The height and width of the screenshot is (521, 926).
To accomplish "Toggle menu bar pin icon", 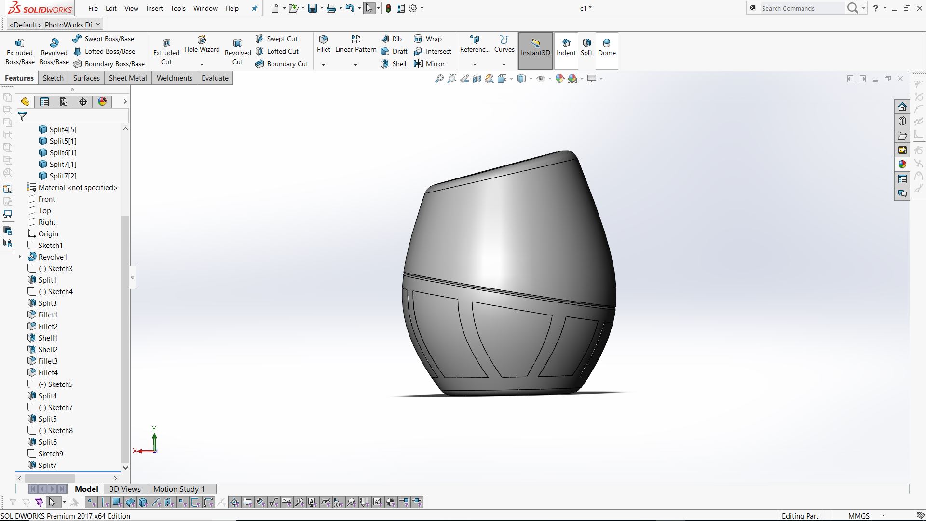I will pos(255,8).
